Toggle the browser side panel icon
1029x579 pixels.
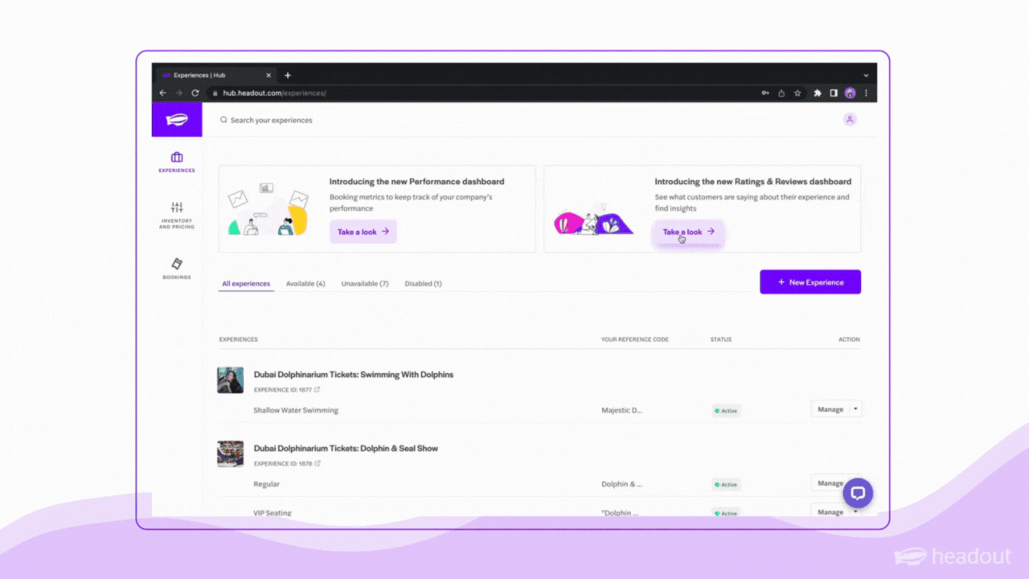[x=834, y=93]
